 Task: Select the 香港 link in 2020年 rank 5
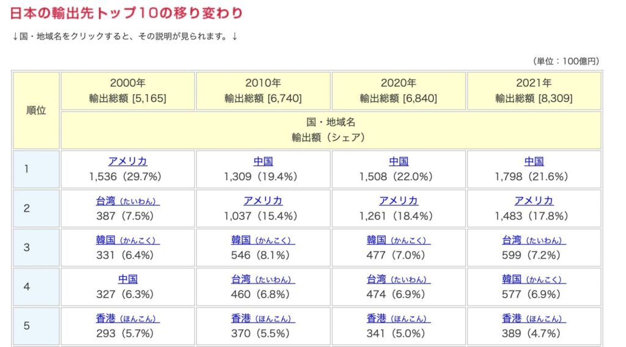point(399,318)
